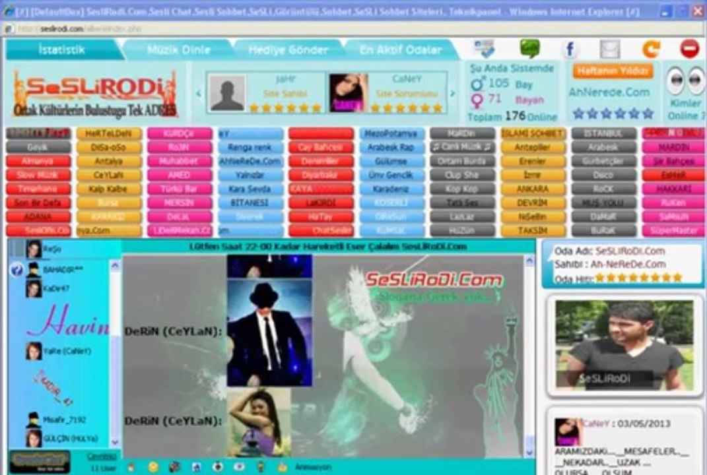The image size is (707, 475).
Task: Select Misafir_7192 avatar in user list
Action: pyautogui.click(x=34, y=420)
